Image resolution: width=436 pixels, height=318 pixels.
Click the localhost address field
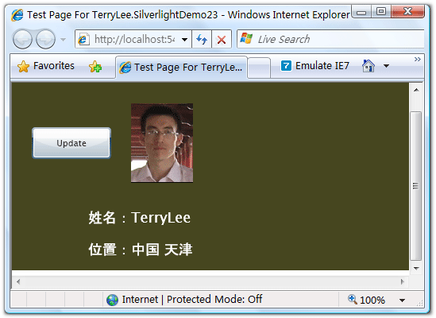pos(134,39)
